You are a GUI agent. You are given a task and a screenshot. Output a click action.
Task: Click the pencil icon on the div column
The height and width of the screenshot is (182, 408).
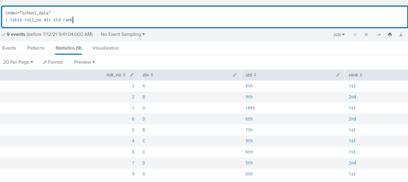235,75
